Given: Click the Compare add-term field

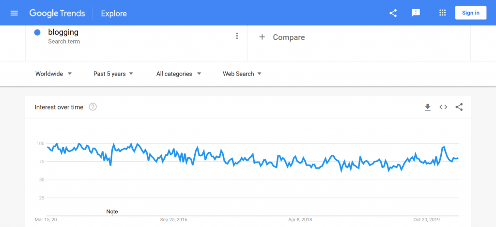Looking at the screenshot, I should tap(359, 37).
